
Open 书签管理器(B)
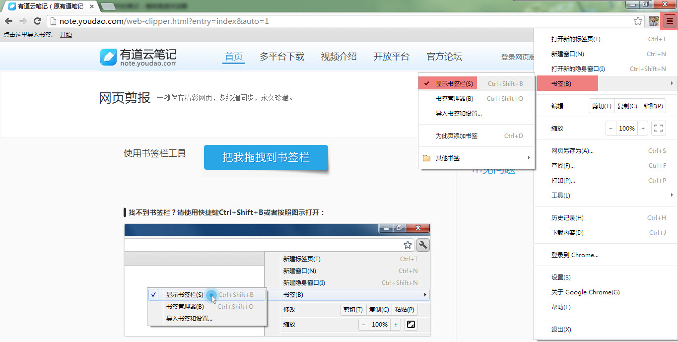476,98
